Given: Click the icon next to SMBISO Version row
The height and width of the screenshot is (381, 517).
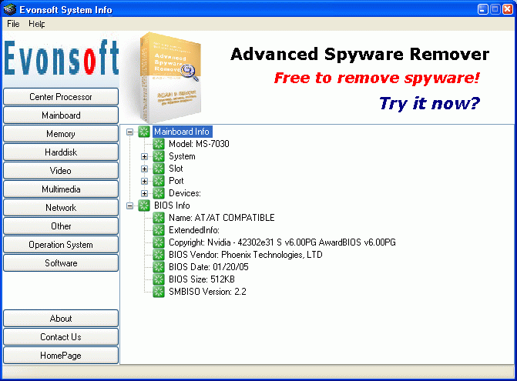Looking at the screenshot, I should 159,292.
